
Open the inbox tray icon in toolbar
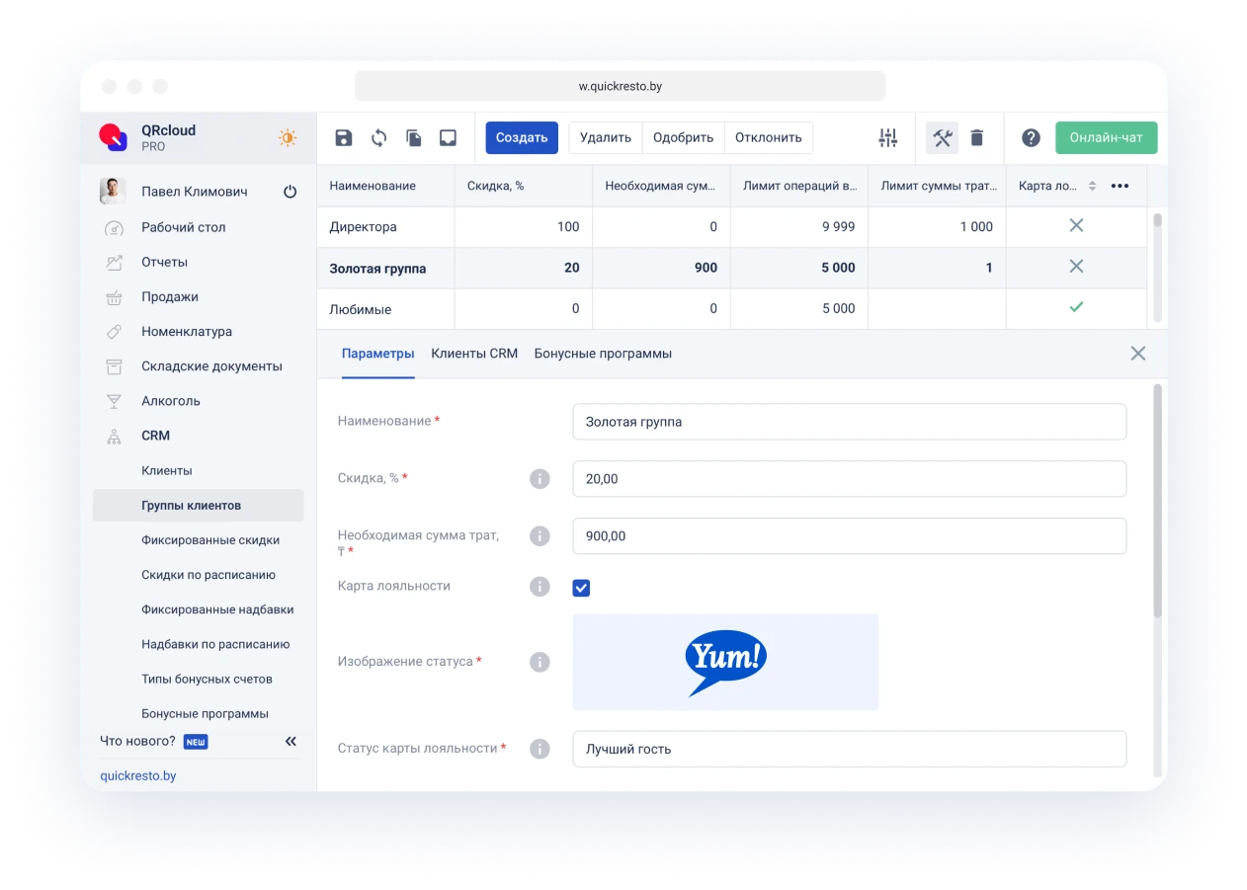pyautogui.click(x=448, y=138)
